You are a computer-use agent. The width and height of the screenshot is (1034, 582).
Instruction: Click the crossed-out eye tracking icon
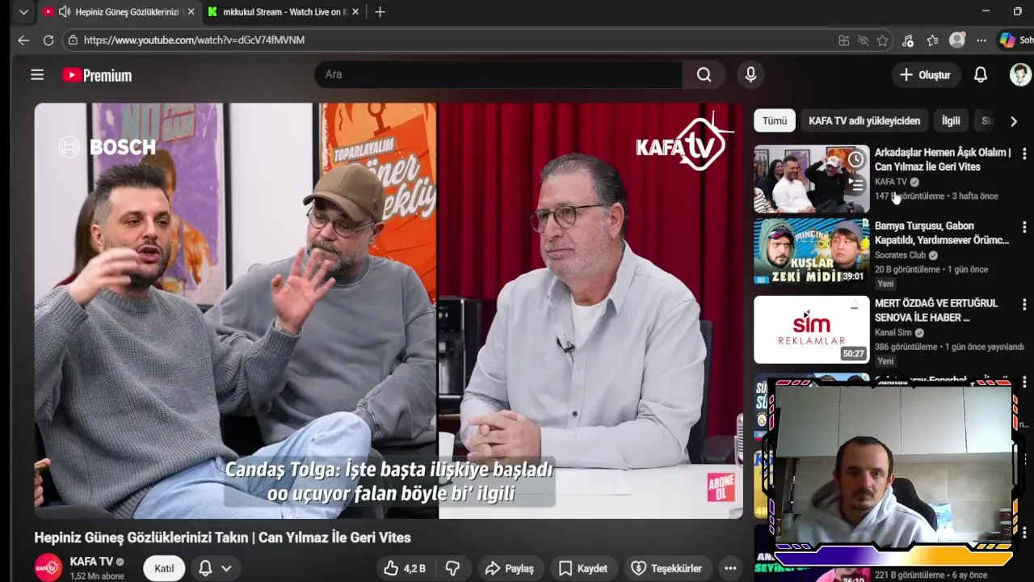863,40
